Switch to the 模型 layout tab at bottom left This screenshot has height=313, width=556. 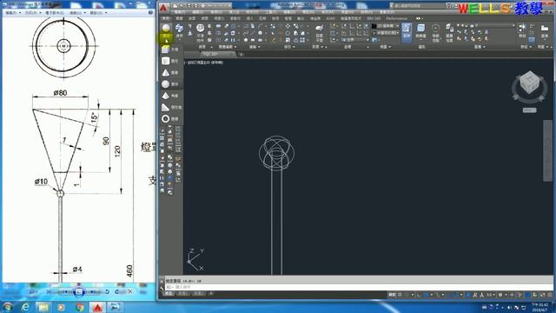coord(169,294)
